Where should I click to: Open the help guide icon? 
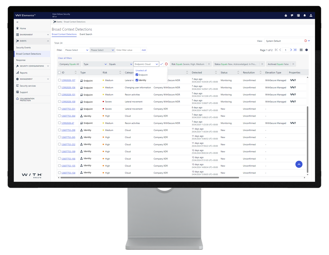pos(298,15)
